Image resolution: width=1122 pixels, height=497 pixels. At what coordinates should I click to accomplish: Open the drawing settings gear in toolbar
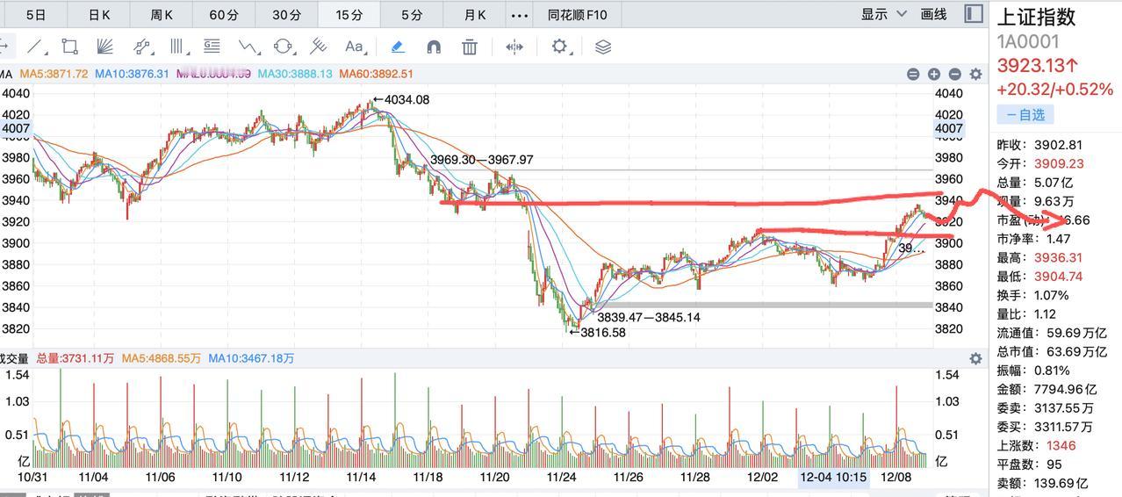pyautogui.click(x=560, y=47)
